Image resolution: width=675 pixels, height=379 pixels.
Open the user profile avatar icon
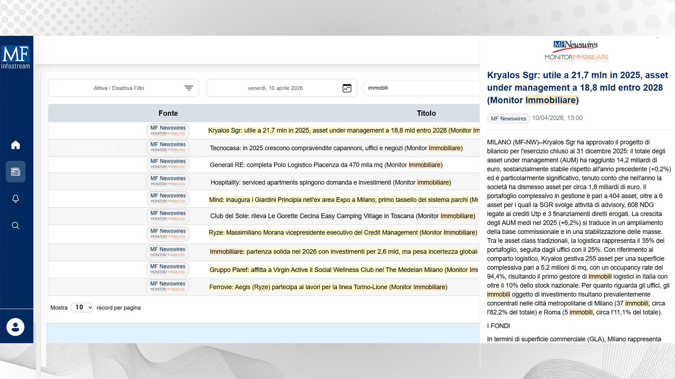15,327
